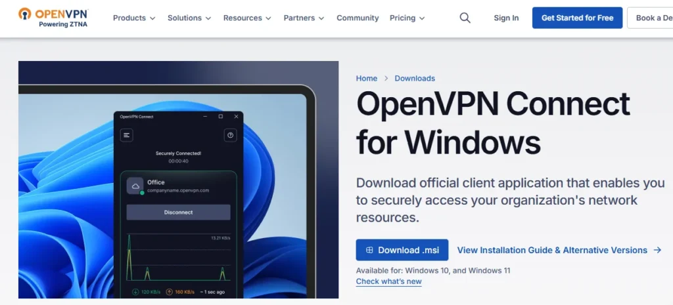Click the Book a Demo button
The height and width of the screenshot is (305, 673).
[x=651, y=18]
